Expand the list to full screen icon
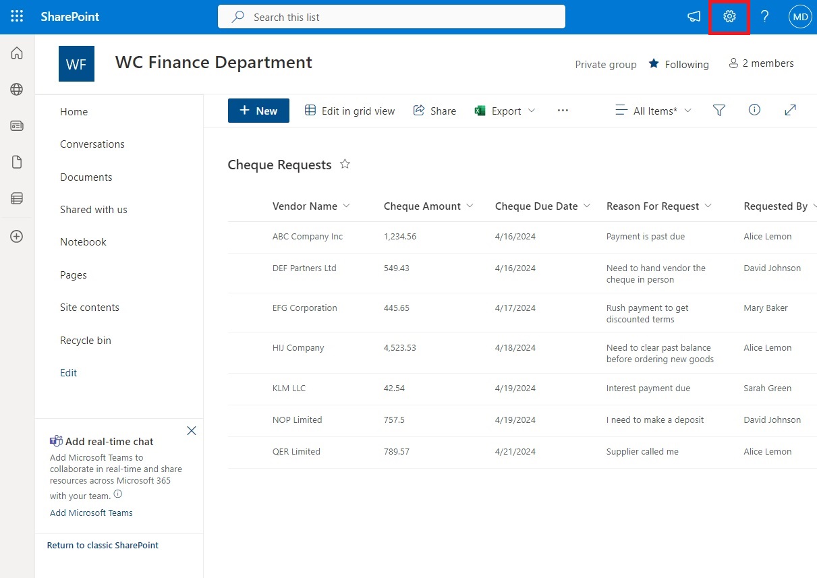The width and height of the screenshot is (817, 578). (790, 109)
